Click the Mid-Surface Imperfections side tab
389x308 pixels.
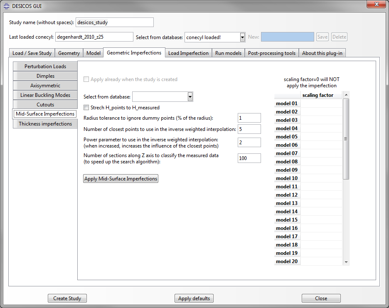coord(45,113)
